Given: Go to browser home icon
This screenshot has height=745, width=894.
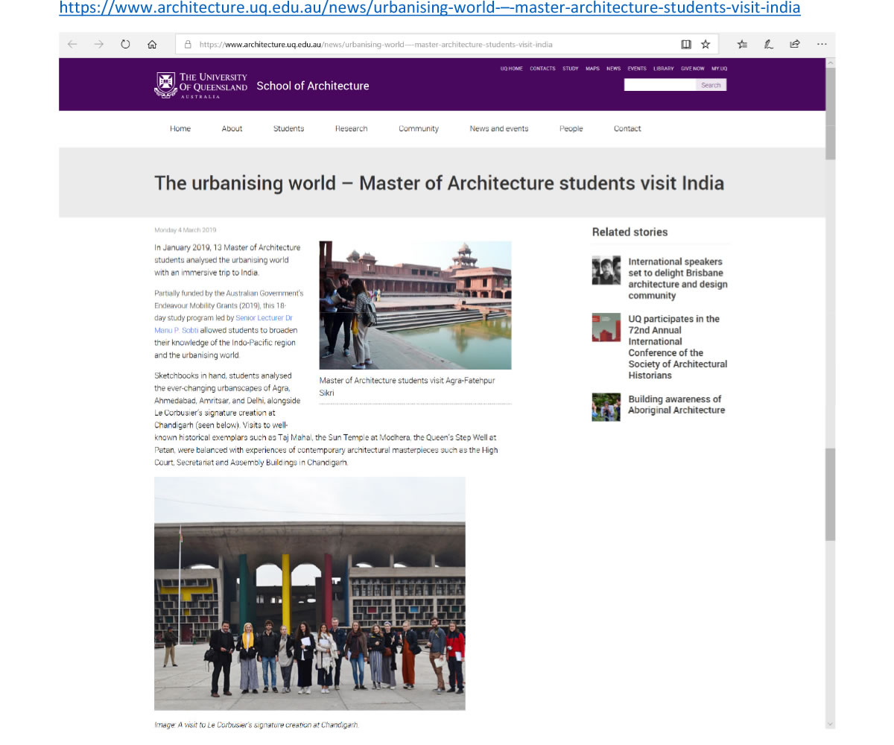Looking at the screenshot, I should tap(152, 45).
